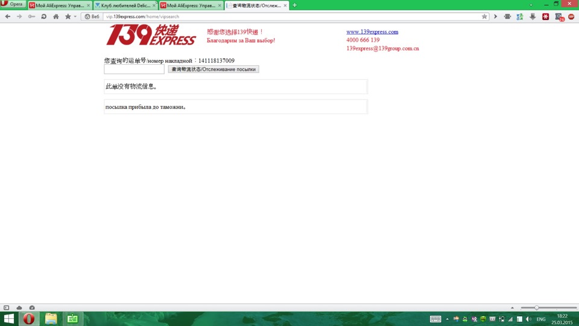Switch to the second 'Мой AliExpress' tab
Image resolution: width=579 pixels, height=326 pixels.
(x=191, y=5)
